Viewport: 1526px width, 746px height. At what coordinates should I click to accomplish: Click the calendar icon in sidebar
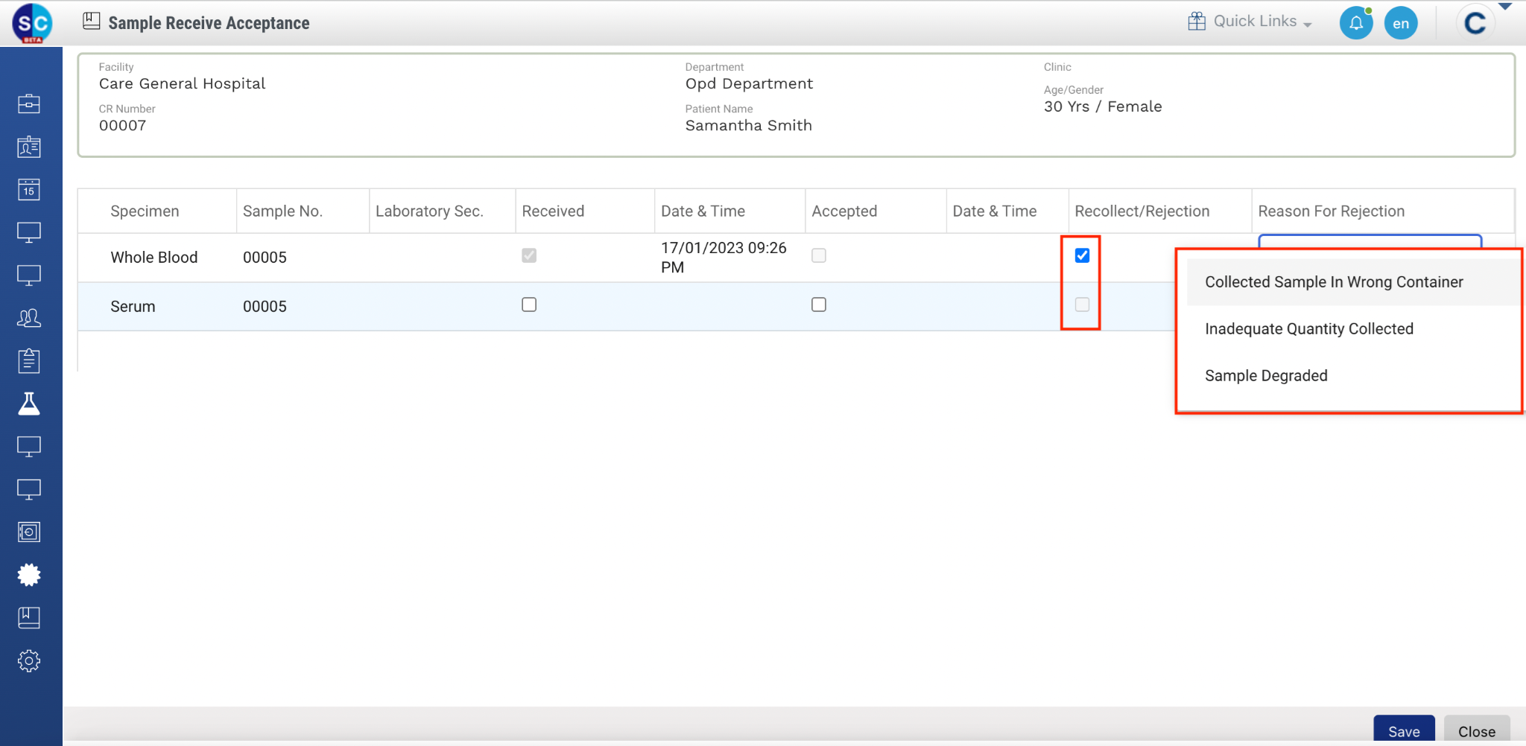[29, 190]
